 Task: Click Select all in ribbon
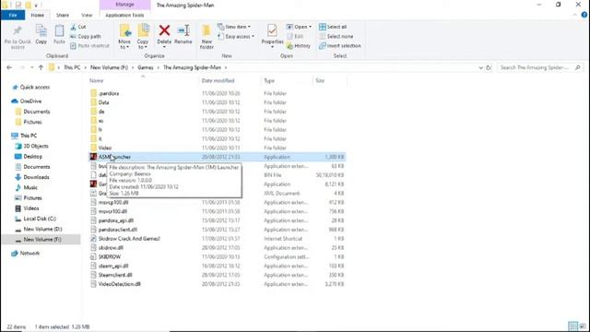coord(333,27)
